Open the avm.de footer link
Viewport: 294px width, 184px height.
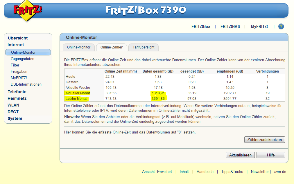(x=280, y=172)
